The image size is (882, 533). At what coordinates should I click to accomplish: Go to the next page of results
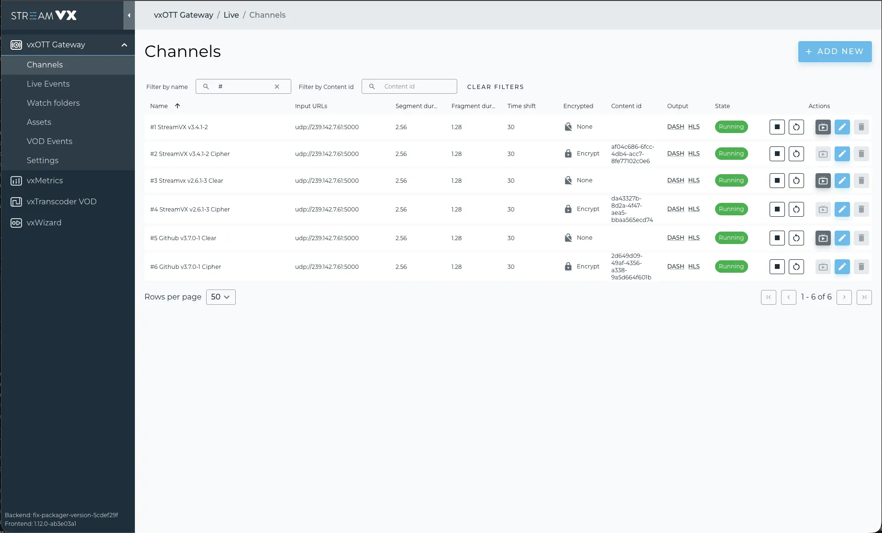(844, 297)
